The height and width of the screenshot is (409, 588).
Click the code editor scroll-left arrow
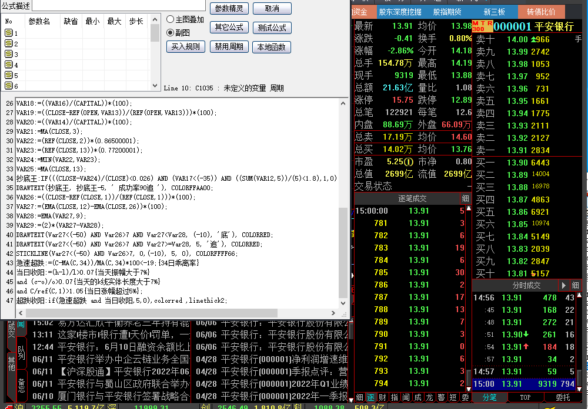[21, 313]
